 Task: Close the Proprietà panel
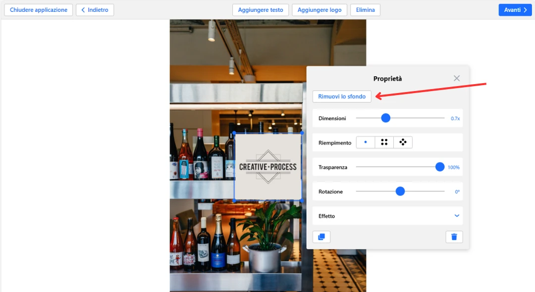(457, 78)
